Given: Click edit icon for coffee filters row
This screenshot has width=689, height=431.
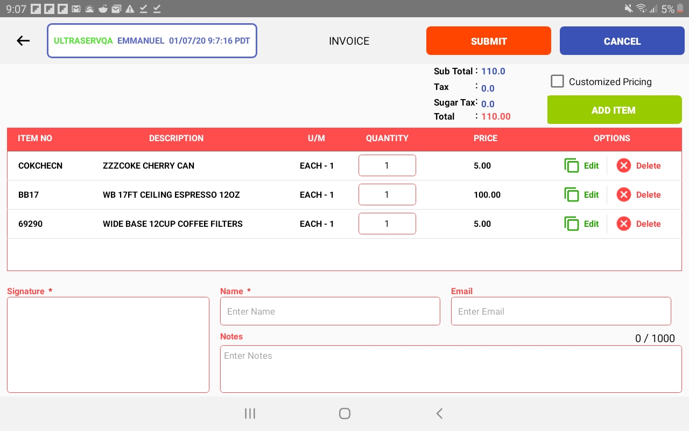Looking at the screenshot, I should coord(572,224).
